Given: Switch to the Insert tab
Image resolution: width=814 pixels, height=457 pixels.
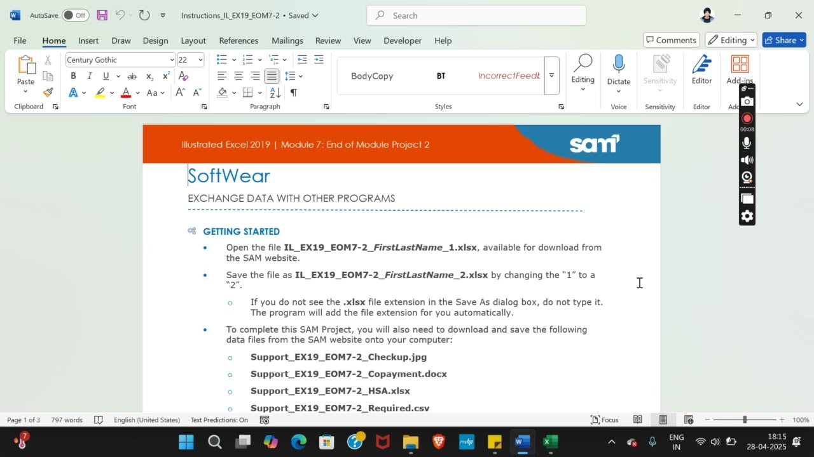Looking at the screenshot, I should [x=88, y=40].
